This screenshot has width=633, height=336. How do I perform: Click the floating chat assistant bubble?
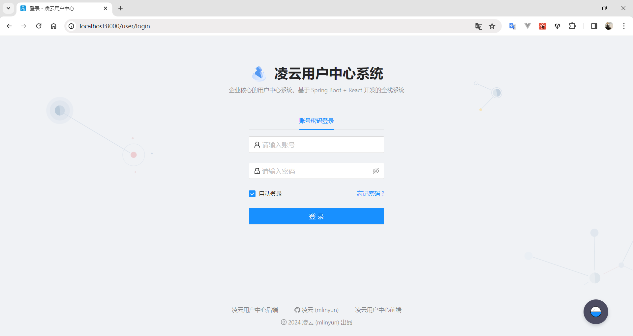click(x=595, y=312)
